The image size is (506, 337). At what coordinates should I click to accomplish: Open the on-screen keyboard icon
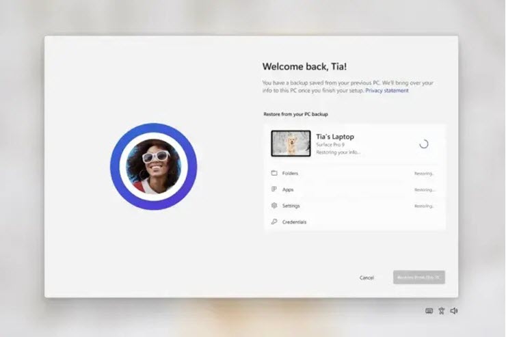pyautogui.click(x=429, y=310)
